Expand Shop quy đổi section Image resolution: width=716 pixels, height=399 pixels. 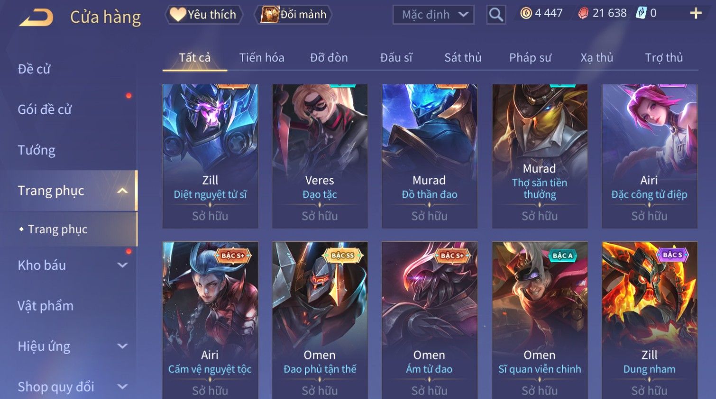pyautogui.click(x=122, y=387)
